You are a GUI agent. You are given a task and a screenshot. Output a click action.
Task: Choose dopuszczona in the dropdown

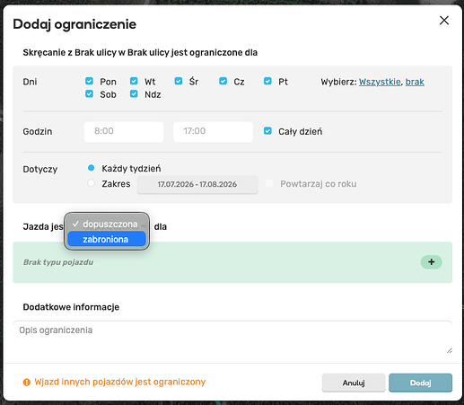[107, 224]
